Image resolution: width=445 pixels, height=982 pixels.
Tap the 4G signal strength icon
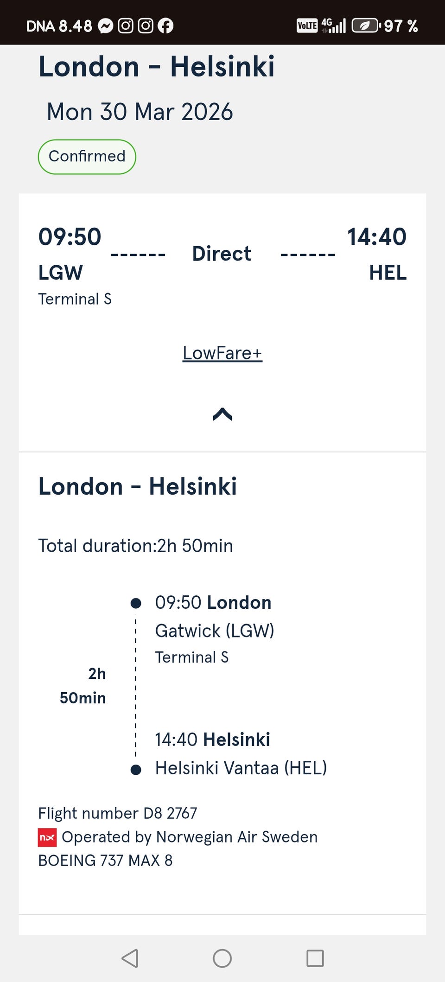[334, 26]
